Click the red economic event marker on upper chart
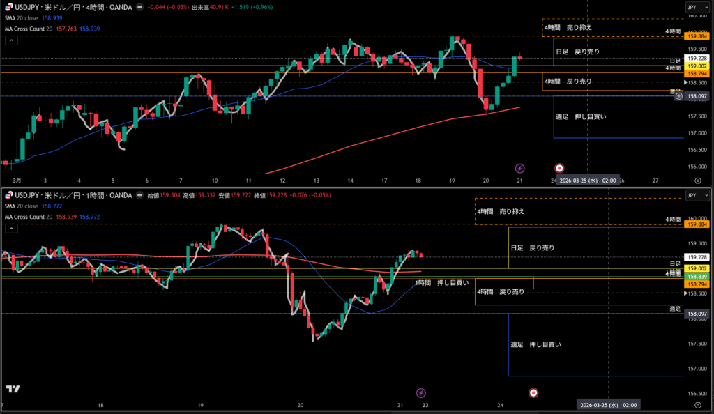Viewport: 714px width, 414px height. [x=559, y=168]
